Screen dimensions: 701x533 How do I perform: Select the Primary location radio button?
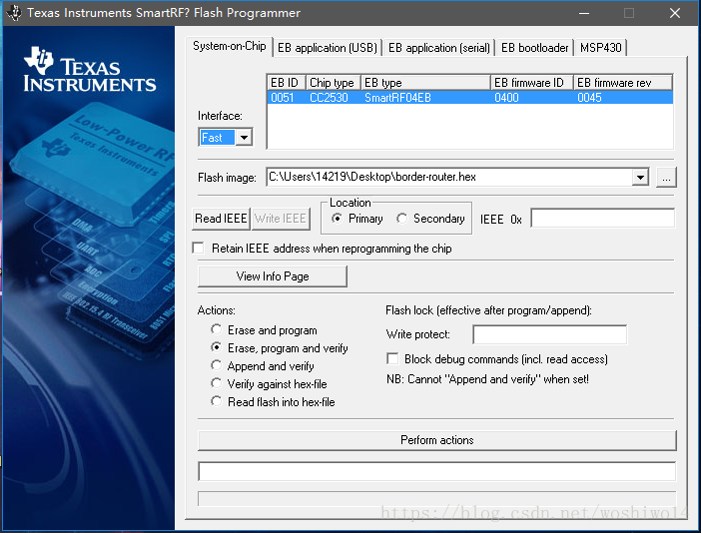tap(338, 218)
